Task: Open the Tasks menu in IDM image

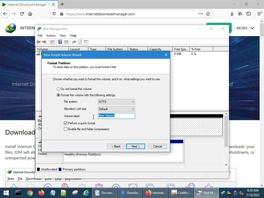Action: (11, 179)
